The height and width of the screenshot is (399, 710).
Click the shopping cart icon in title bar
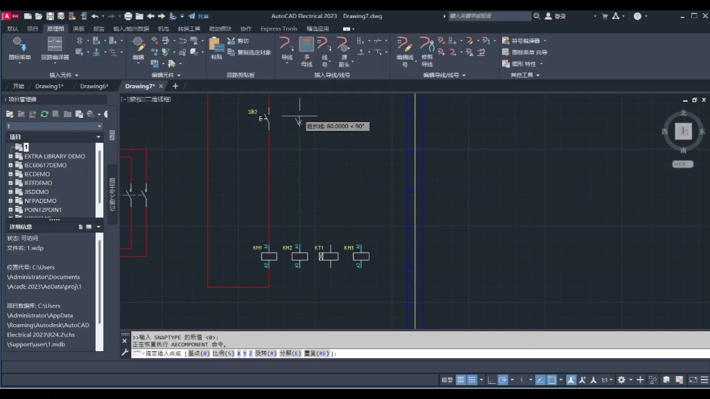point(604,17)
